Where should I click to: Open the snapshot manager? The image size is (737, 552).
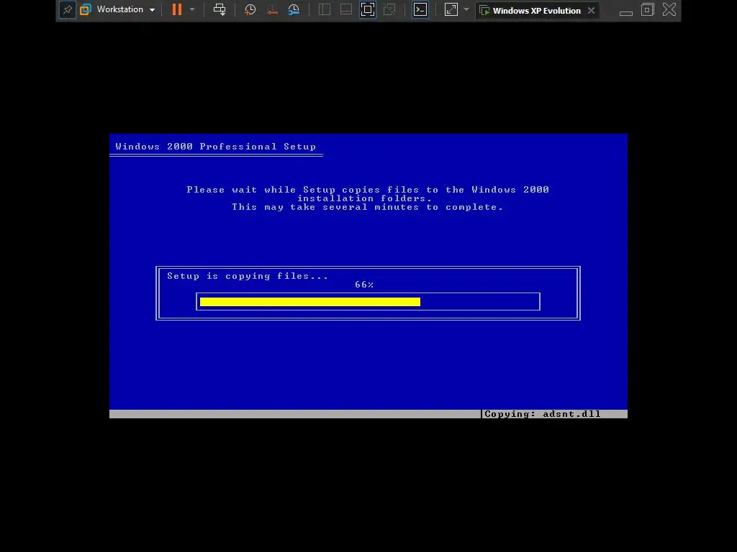point(294,10)
